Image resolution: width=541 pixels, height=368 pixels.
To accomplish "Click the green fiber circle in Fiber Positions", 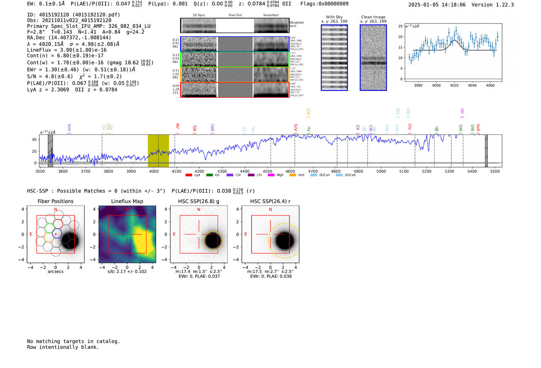I will point(49,228).
